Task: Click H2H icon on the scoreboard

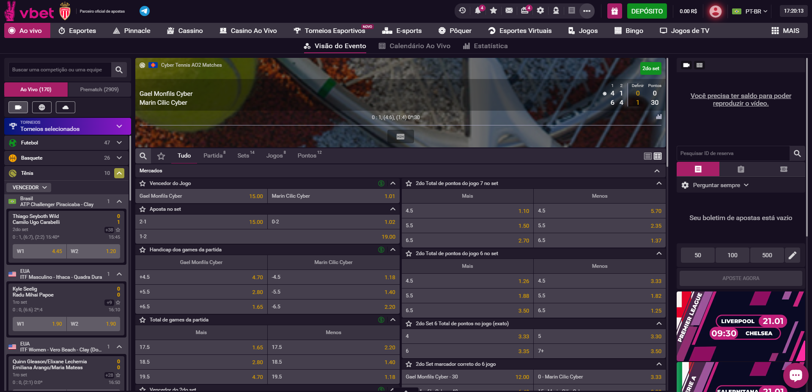Action: coord(401,136)
